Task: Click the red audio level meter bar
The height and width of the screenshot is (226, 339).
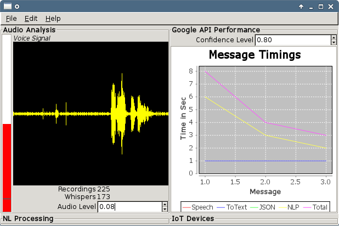Action: click(x=7, y=168)
